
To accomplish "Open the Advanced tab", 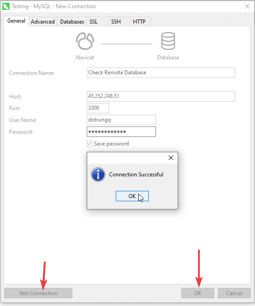I will click(43, 22).
